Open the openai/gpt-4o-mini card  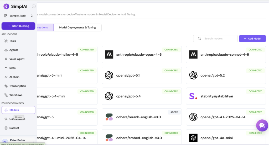226,137
